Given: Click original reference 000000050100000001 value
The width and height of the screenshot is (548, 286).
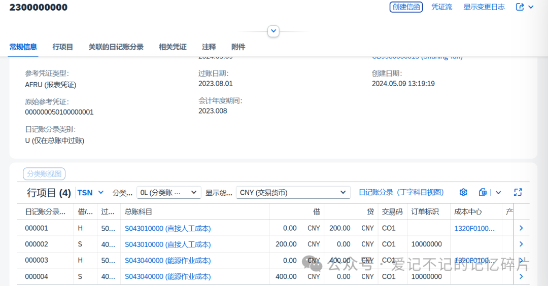Looking at the screenshot, I should pyautogui.click(x=59, y=112).
